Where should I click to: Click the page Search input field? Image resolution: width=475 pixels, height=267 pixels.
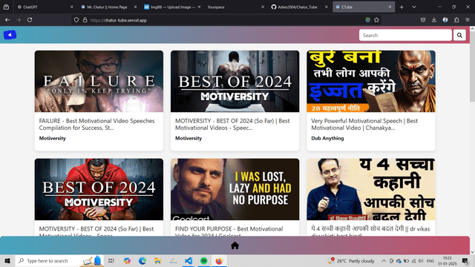point(405,35)
